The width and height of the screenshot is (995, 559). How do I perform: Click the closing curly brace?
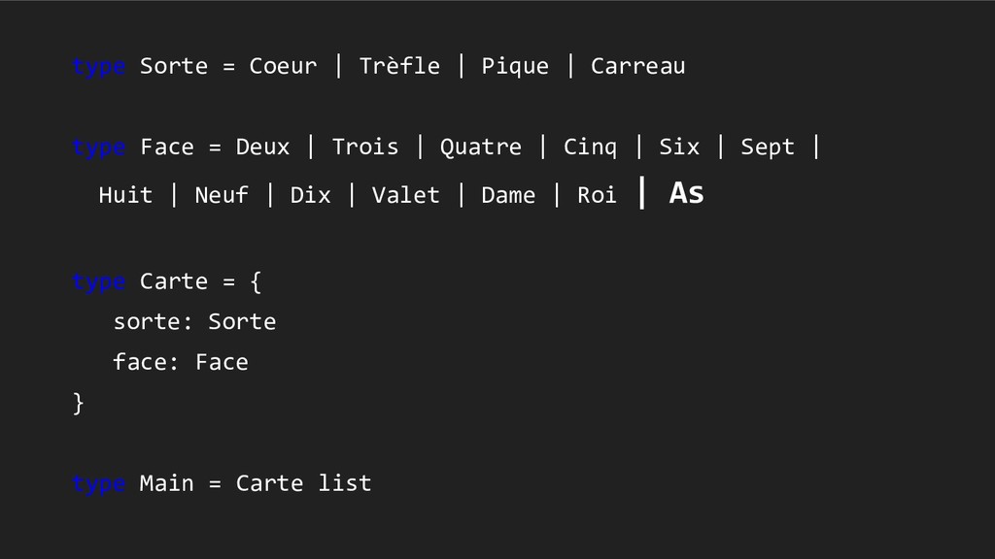point(78,403)
